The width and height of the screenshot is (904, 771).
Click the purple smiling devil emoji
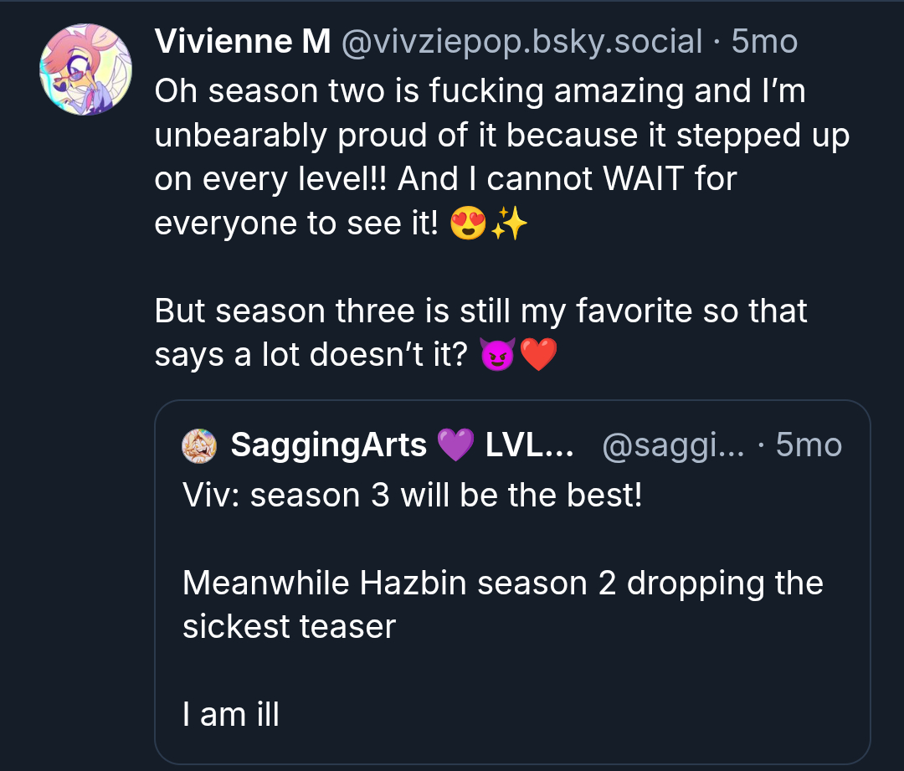(x=499, y=356)
